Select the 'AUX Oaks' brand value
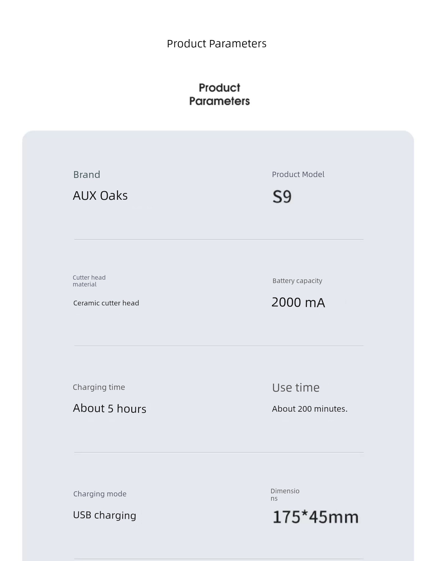The image size is (439, 561). click(x=100, y=195)
